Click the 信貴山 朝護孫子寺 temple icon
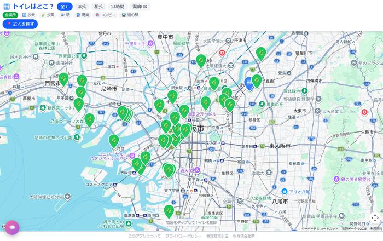Image resolution: width=383 pixels, height=241 pixels. [341, 216]
